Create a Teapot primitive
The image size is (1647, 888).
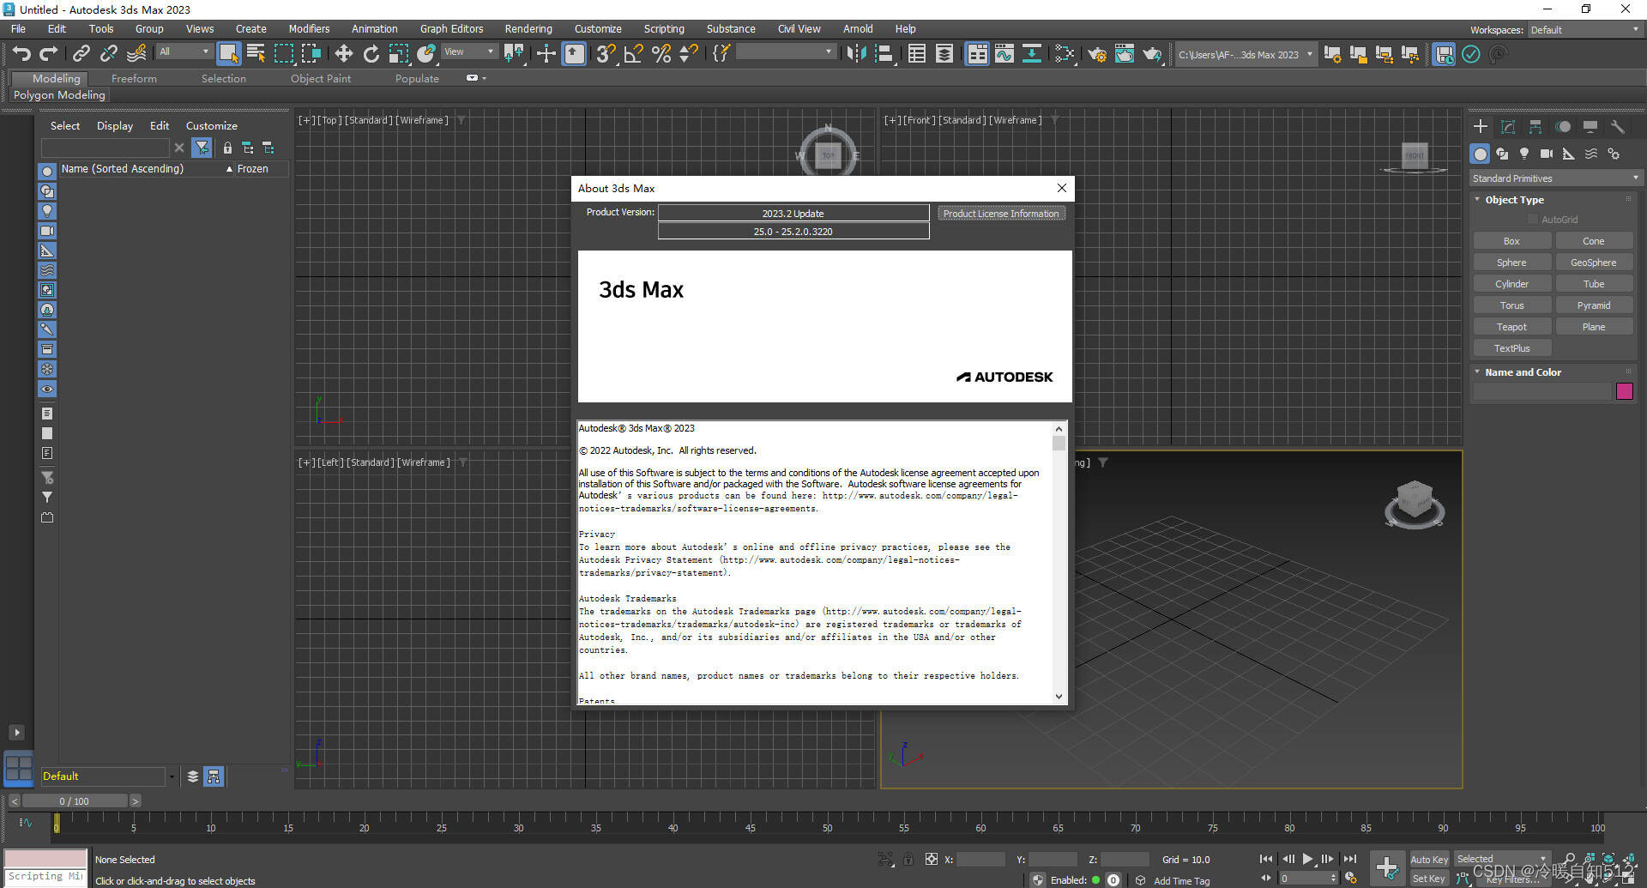[1511, 327]
